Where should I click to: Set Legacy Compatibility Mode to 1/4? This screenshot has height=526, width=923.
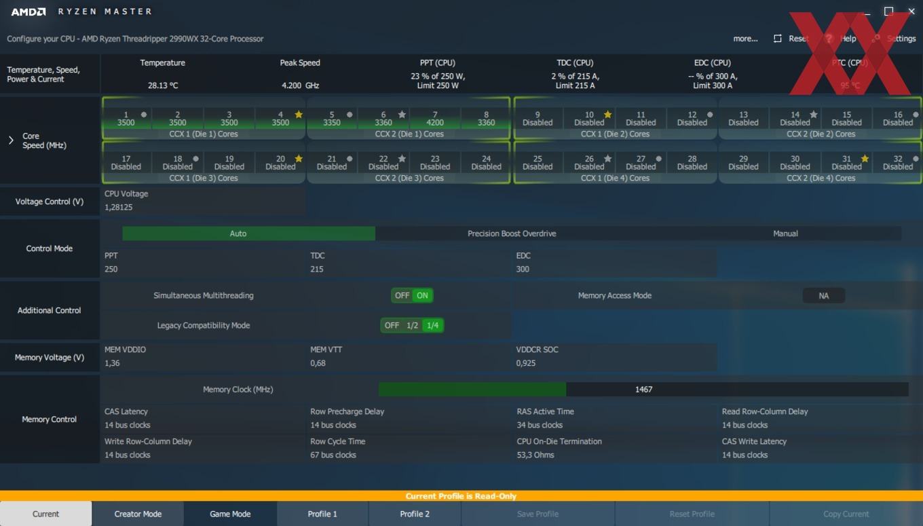click(x=432, y=325)
